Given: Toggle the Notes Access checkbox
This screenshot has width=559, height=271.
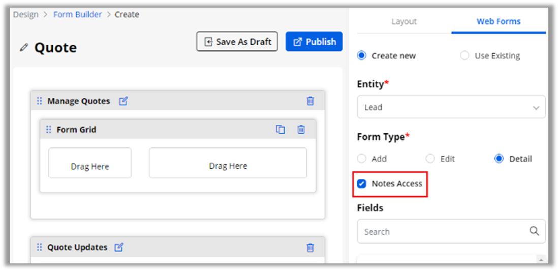Looking at the screenshot, I should (x=362, y=184).
